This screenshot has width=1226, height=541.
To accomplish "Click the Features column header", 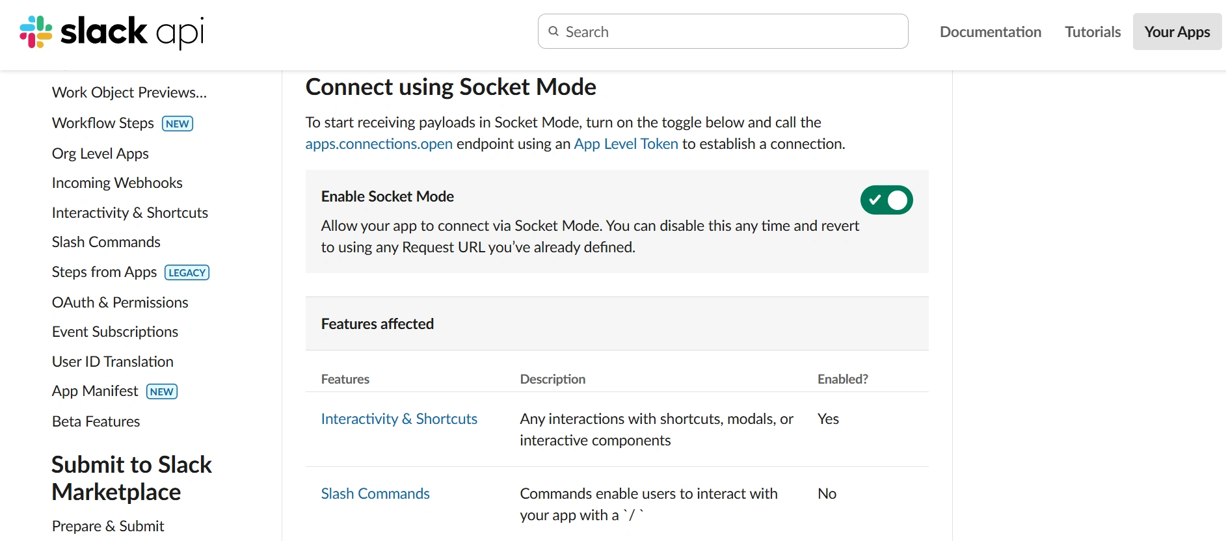I will point(345,379).
